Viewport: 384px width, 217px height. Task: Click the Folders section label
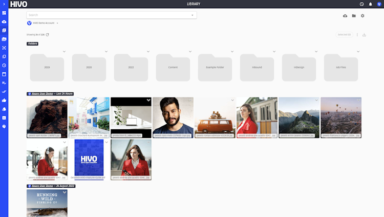(32, 44)
